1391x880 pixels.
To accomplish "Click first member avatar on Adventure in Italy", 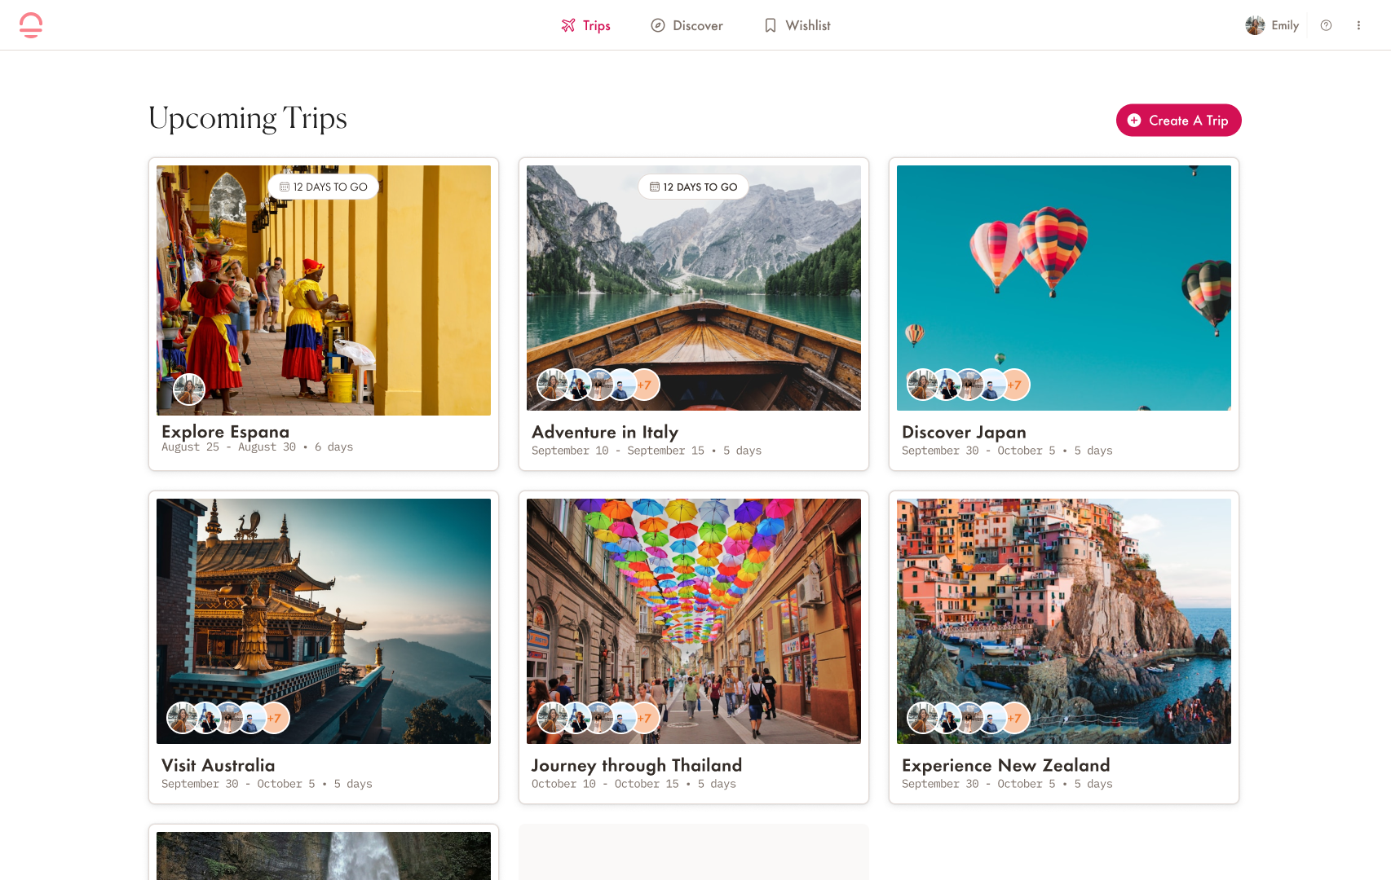I will tap(552, 385).
